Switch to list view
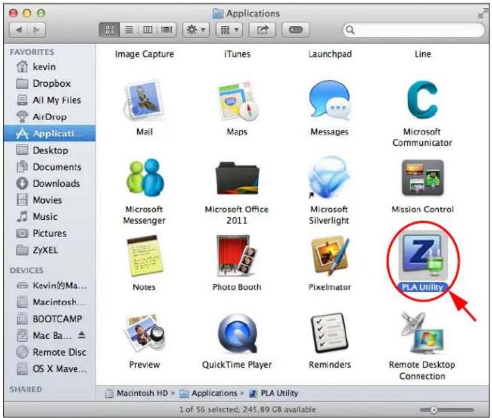This screenshot has width=492, height=418. pos(129,30)
